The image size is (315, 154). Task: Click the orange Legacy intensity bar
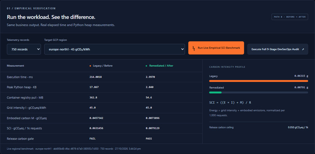(259, 81)
